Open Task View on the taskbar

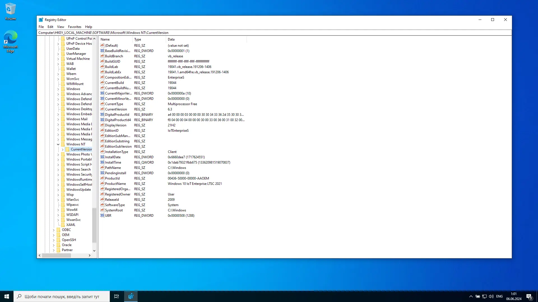[117, 296]
